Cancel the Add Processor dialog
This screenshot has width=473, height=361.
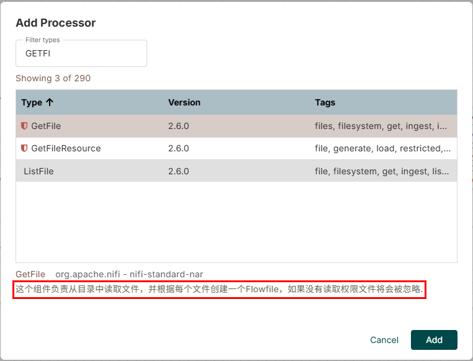[384, 340]
